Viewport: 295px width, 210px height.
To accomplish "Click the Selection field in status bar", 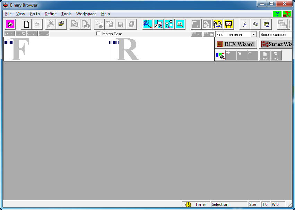I will 229,204.
